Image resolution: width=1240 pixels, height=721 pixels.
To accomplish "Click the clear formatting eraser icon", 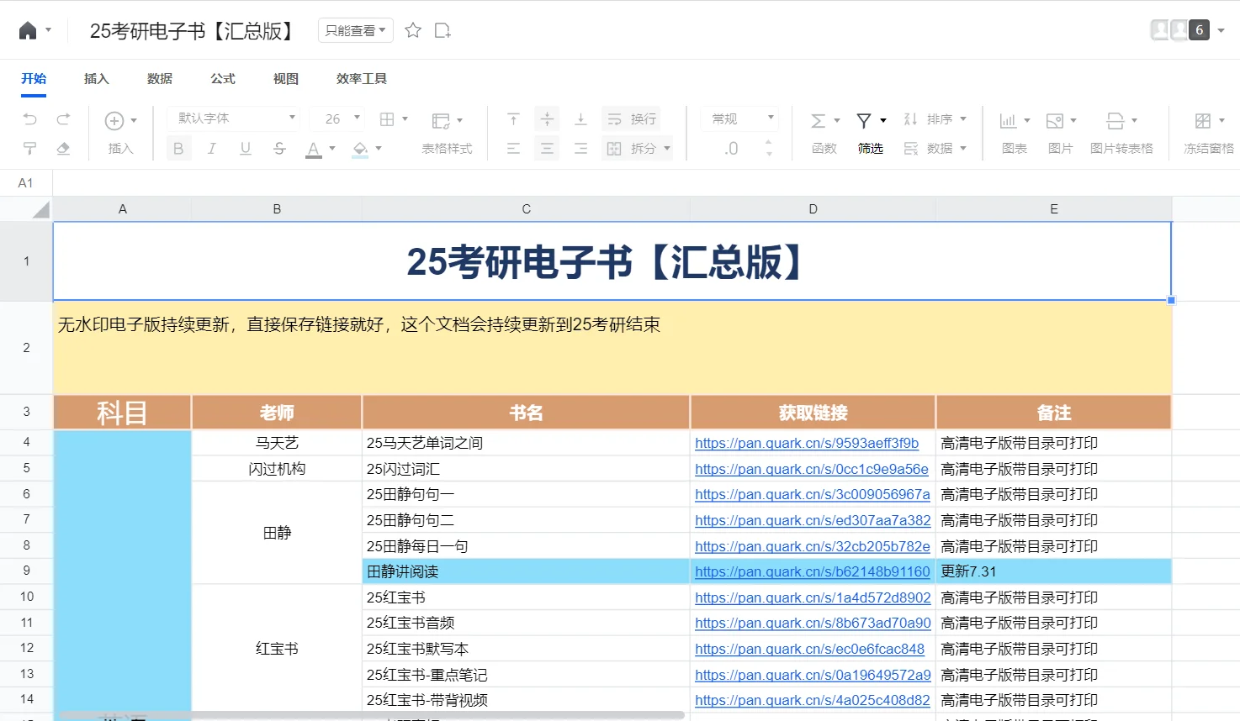I will point(63,149).
